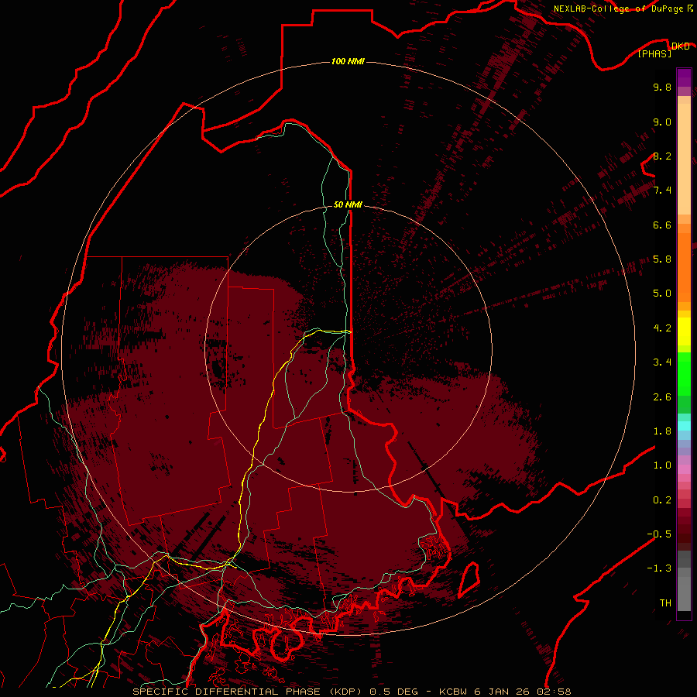Image resolution: width=697 pixels, height=697 pixels.
Task: Click the 5.8 value on the color scale
Action: 662,259
